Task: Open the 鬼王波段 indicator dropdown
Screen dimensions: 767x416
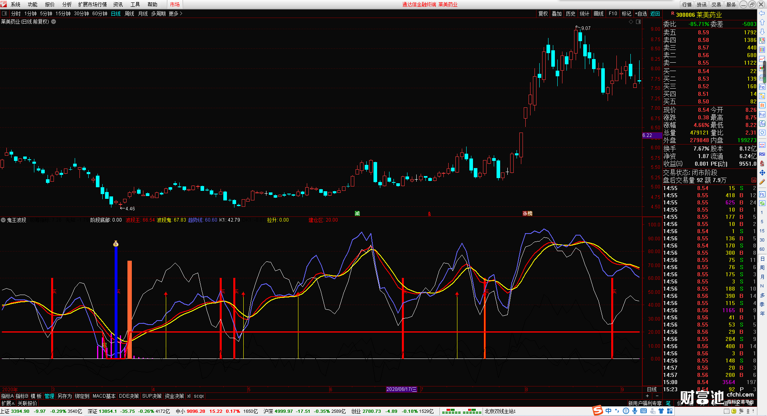Action: click(x=3, y=220)
